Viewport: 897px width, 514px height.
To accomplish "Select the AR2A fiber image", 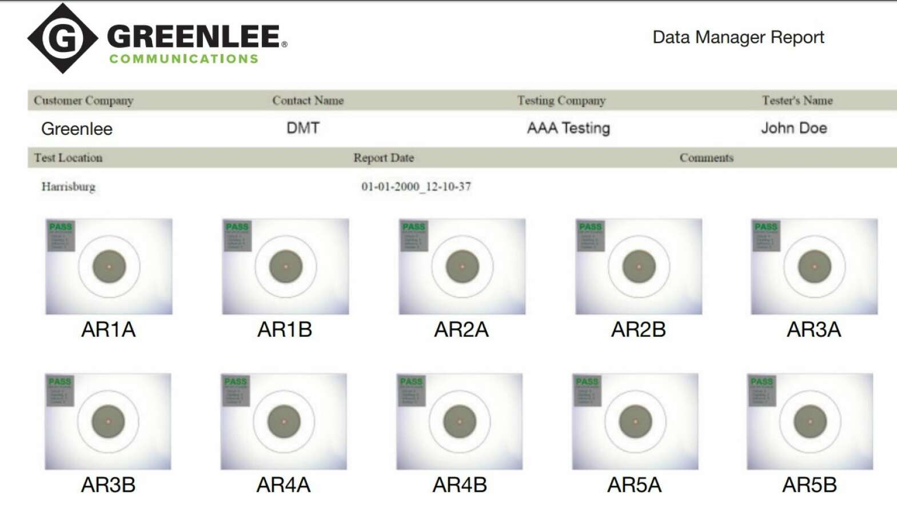I will 462,266.
